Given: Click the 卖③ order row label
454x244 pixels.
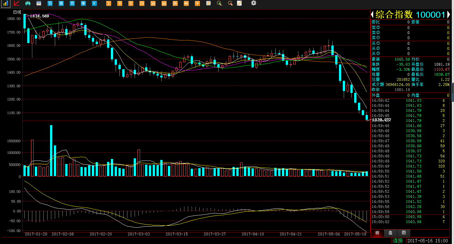Looking at the screenshot, I should [376, 27].
